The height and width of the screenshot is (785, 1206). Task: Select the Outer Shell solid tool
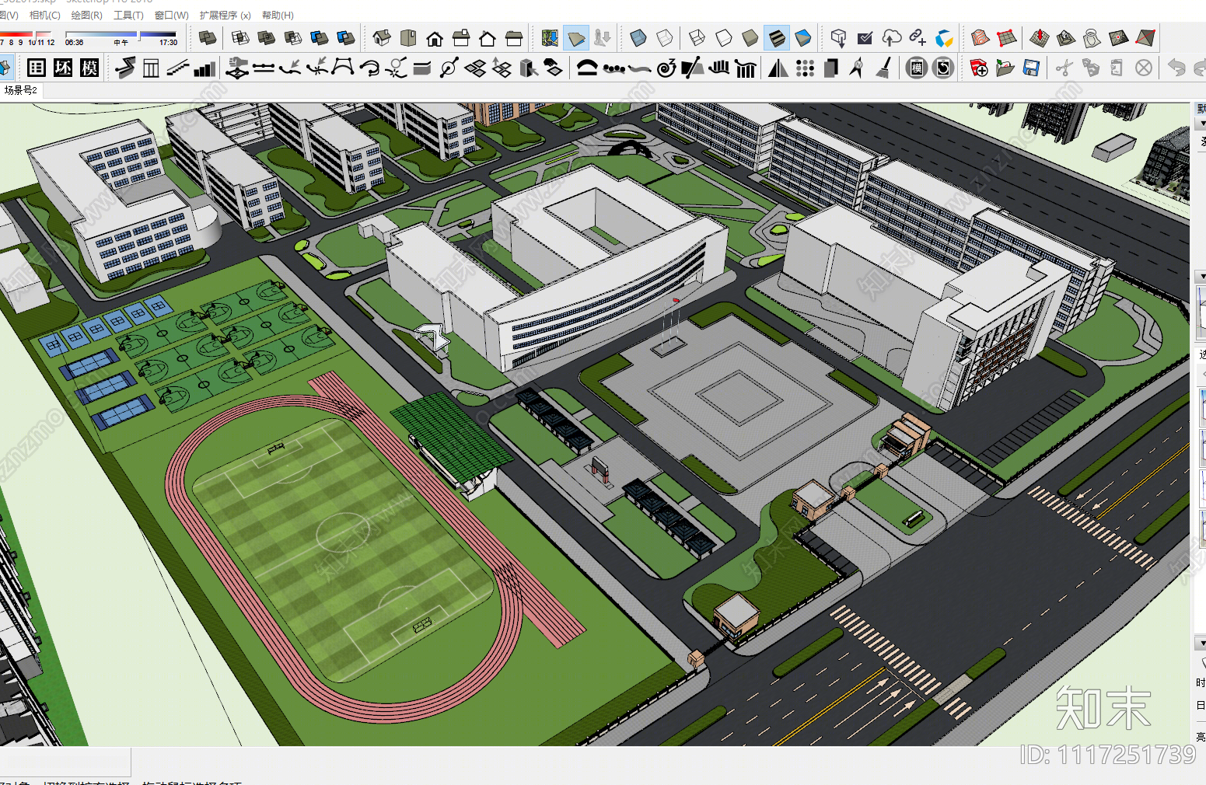208,37
